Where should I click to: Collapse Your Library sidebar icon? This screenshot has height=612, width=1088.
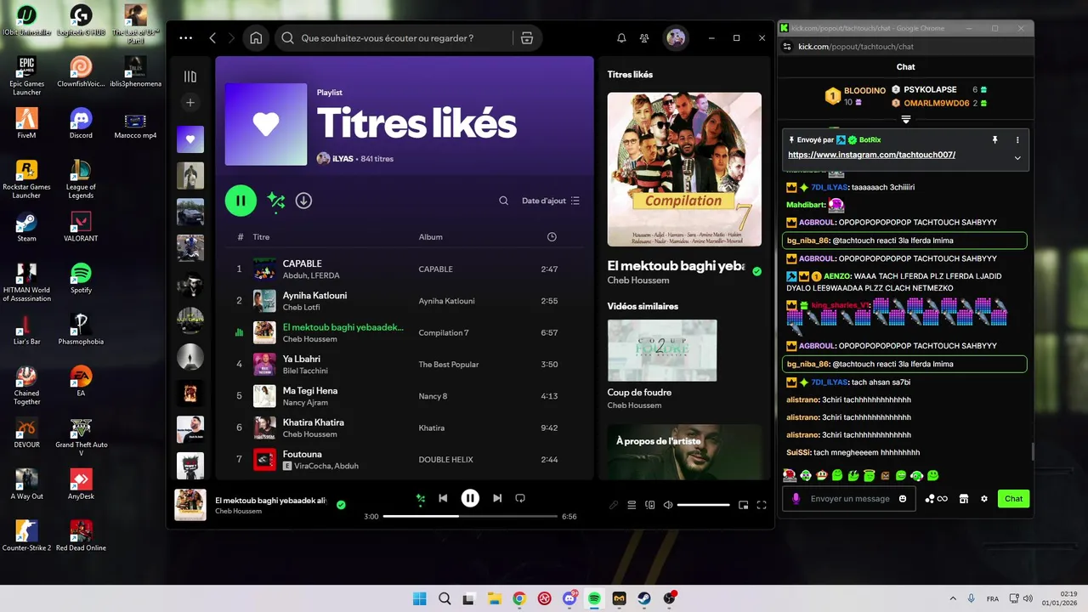click(x=190, y=76)
